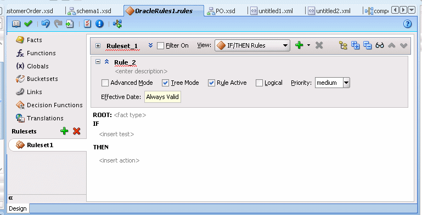Viewport: 422px width, 215px height.
Task: Open the Priority medium dropdown arrow
Action: (x=346, y=83)
